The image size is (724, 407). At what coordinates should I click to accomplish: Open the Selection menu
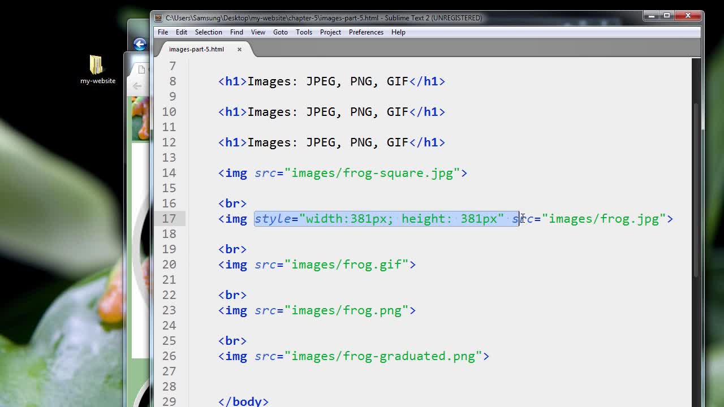[208, 32]
